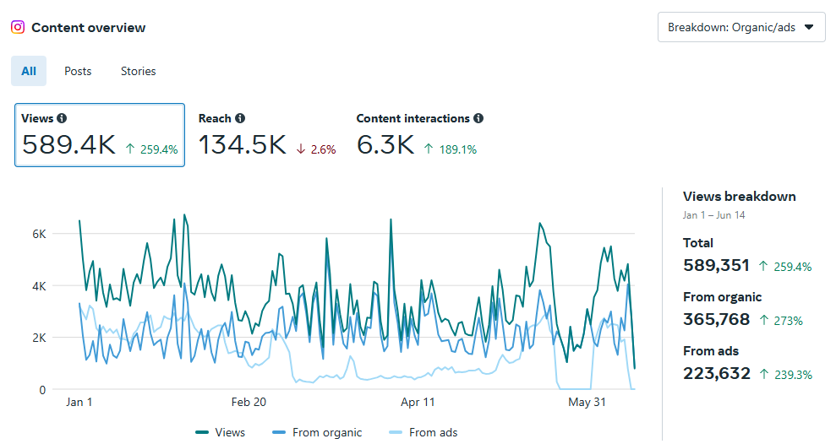This screenshot has height=444, width=836.
Task: Click the Feb 20 label on chart axis
Action: 249,403
